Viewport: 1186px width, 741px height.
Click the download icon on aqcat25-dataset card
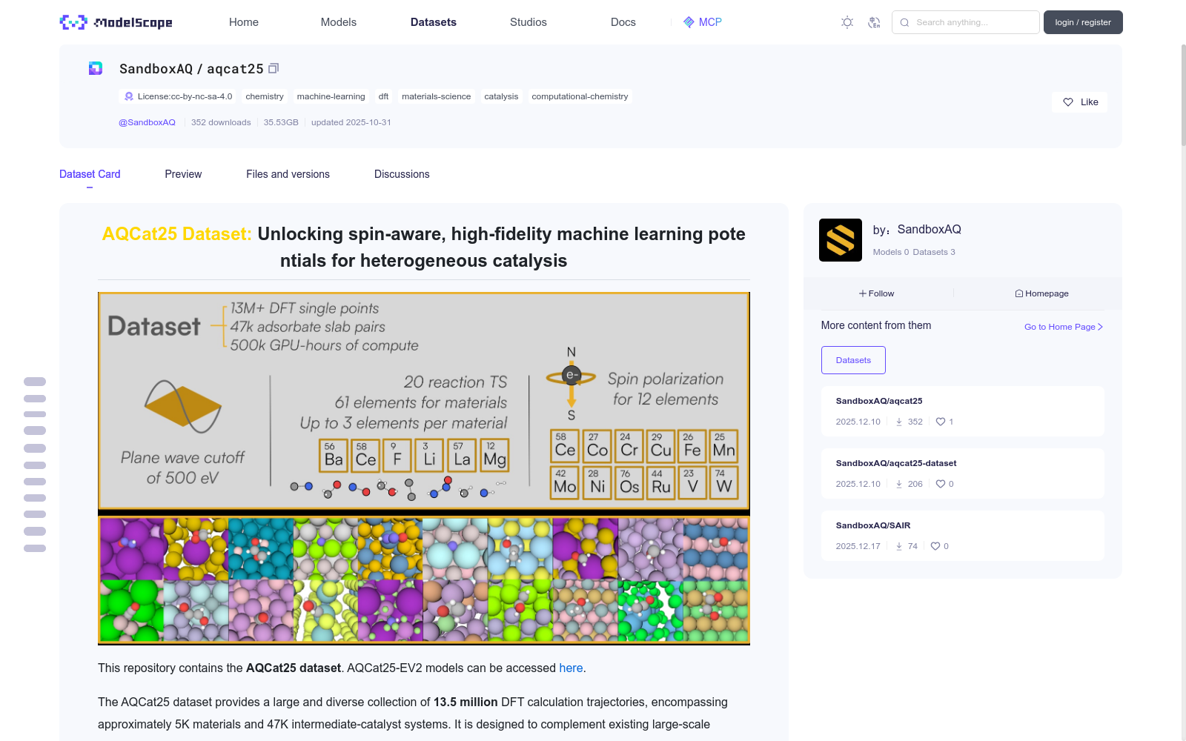pos(899,484)
